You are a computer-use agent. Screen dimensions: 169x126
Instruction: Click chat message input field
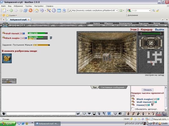41,114
